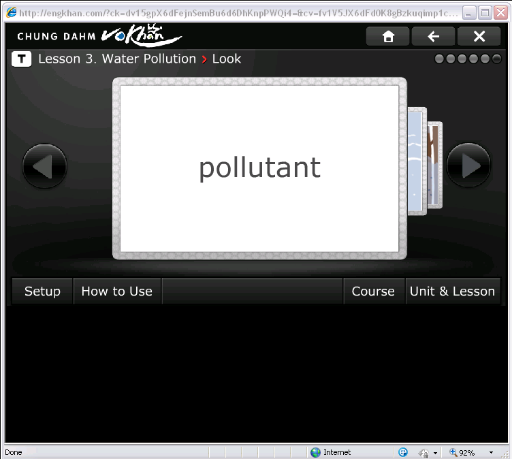Click the Done status text
This screenshot has height=459, width=512.
point(14,452)
